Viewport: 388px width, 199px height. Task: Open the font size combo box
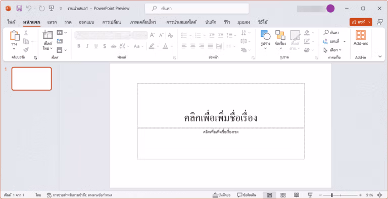click(140, 35)
